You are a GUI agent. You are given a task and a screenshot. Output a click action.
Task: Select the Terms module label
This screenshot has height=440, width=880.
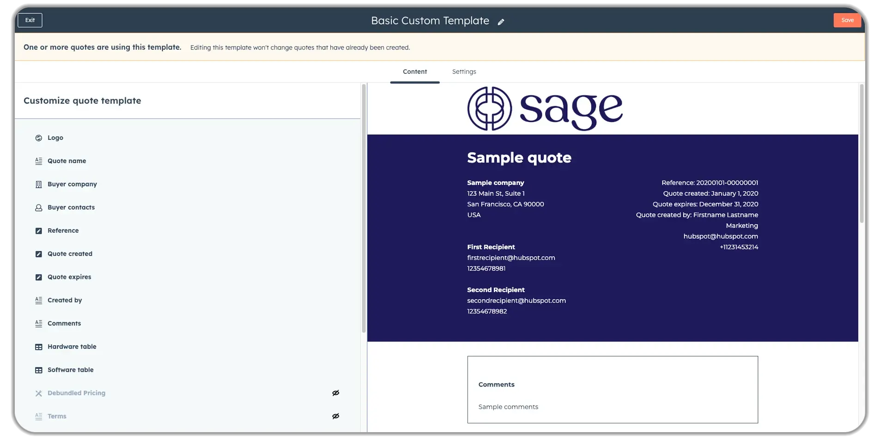pyautogui.click(x=57, y=416)
